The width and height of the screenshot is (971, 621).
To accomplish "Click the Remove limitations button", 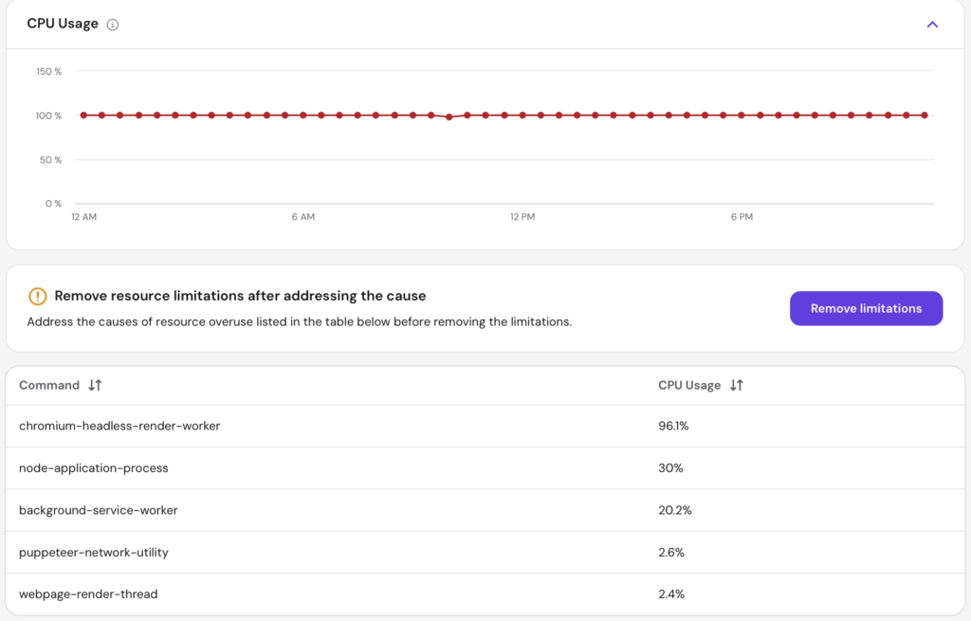I will [866, 308].
